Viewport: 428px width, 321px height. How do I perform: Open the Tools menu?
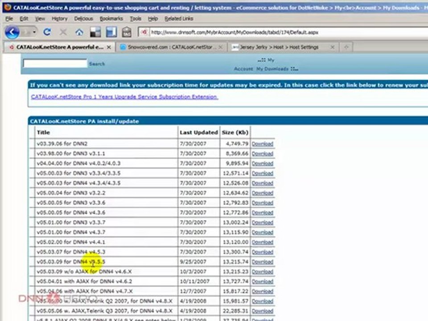(x=136, y=19)
